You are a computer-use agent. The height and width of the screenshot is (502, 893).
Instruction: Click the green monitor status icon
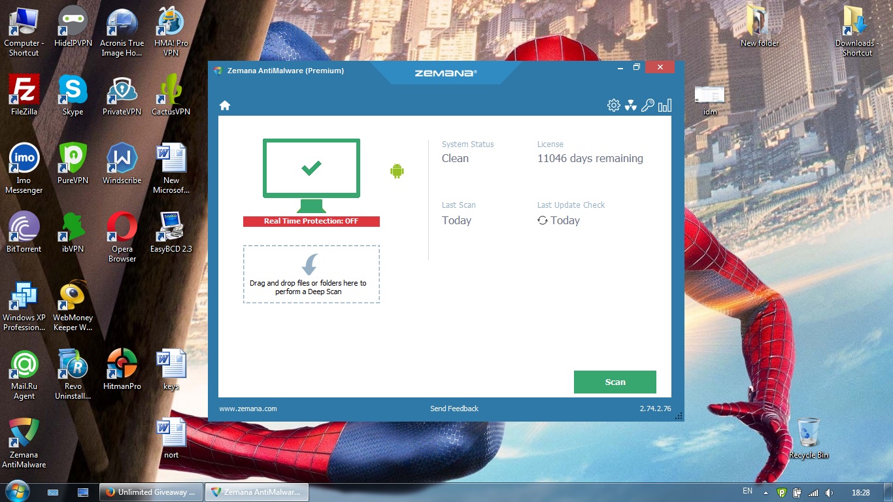coord(311,176)
